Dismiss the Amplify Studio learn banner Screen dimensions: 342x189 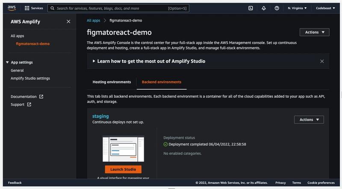[x=322, y=61]
